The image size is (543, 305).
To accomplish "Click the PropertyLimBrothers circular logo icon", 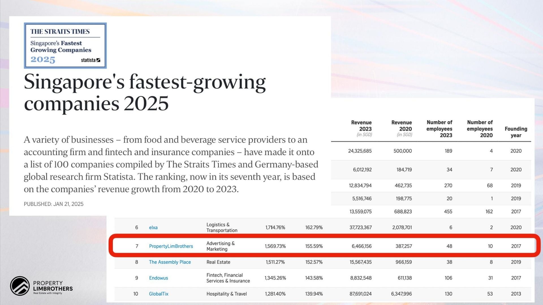I will [20, 286].
